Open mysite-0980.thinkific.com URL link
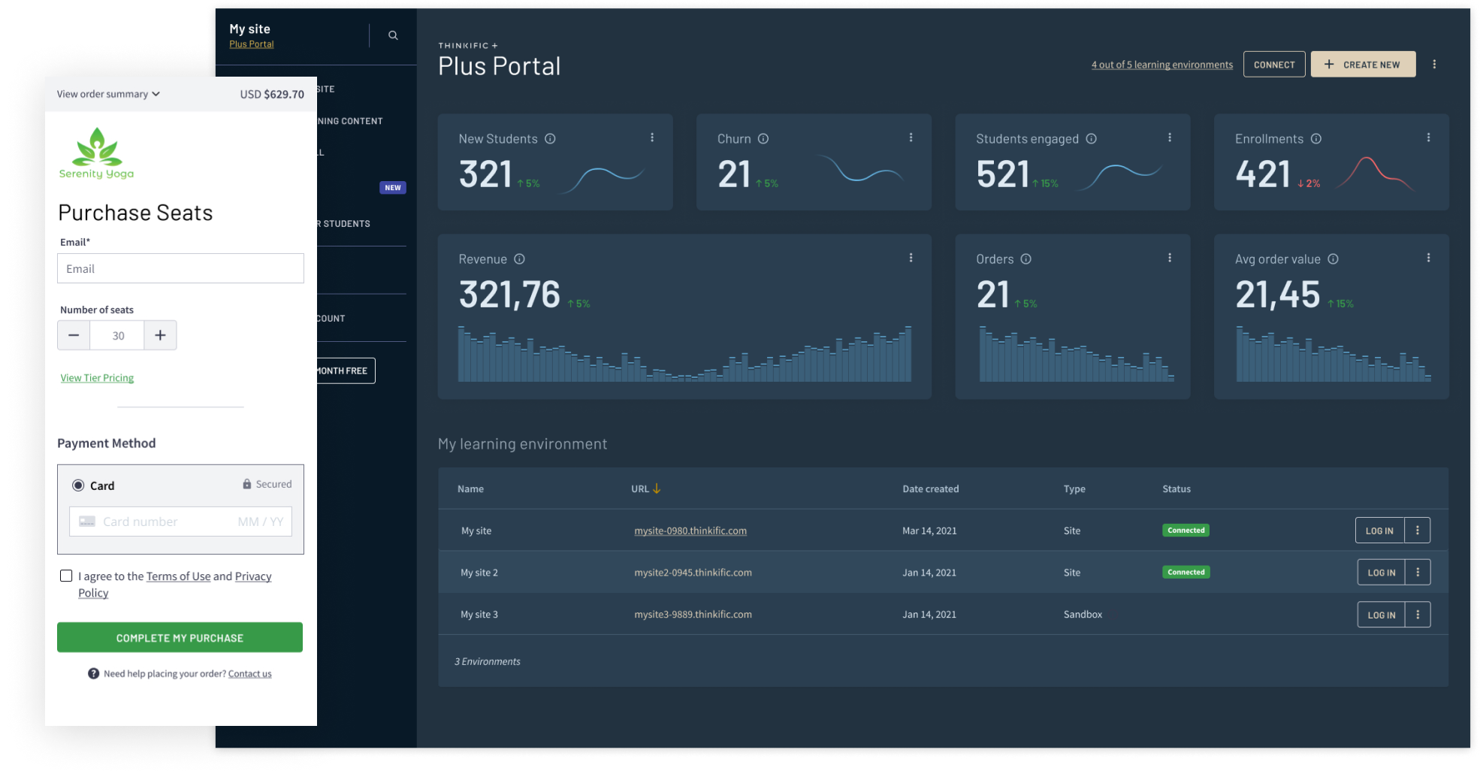Viewport: 1480px width, 777px height. [690, 531]
